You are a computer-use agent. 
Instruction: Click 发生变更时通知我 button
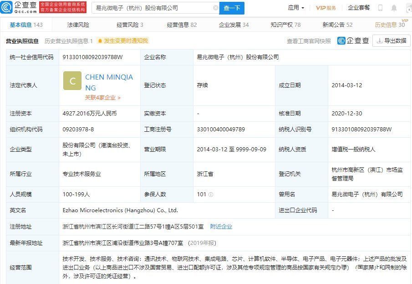(x=123, y=41)
